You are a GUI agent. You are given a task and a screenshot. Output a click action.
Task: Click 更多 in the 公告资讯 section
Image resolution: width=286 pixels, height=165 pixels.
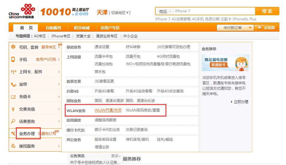pyautogui.click(x=116, y=156)
